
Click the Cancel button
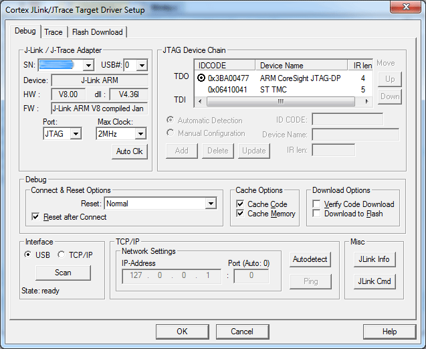point(242,332)
